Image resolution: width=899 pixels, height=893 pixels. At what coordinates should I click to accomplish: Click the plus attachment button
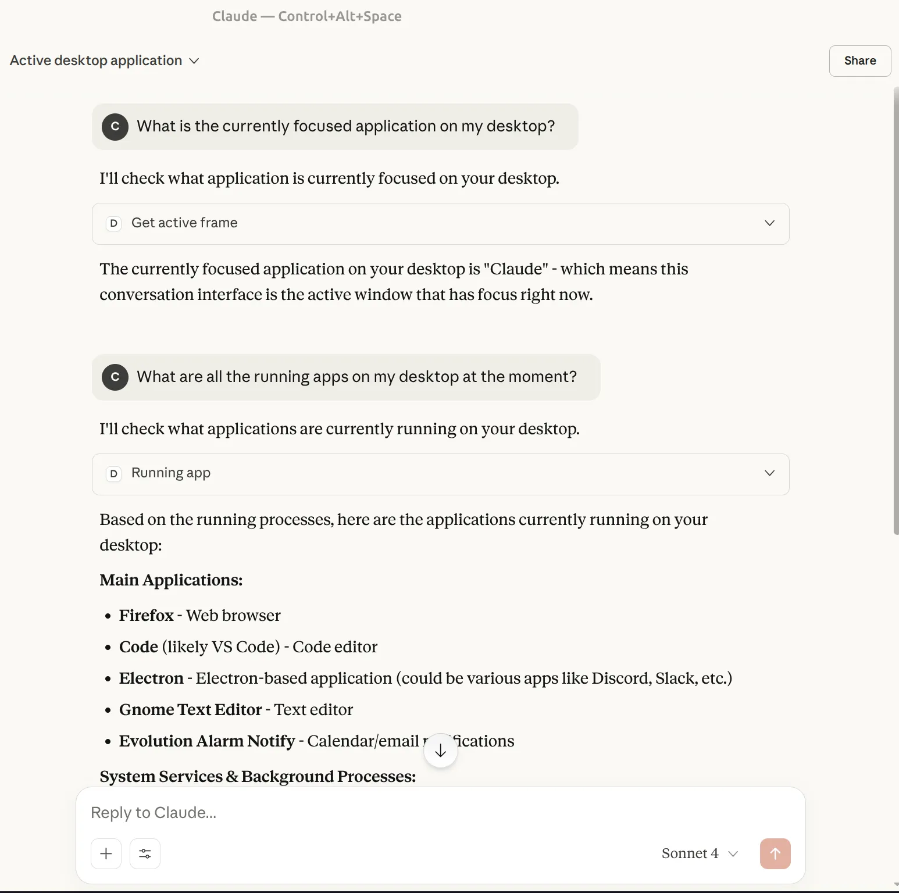(x=106, y=853)
